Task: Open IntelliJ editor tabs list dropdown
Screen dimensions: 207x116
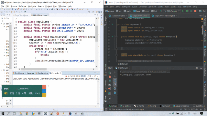Action: 201,16
